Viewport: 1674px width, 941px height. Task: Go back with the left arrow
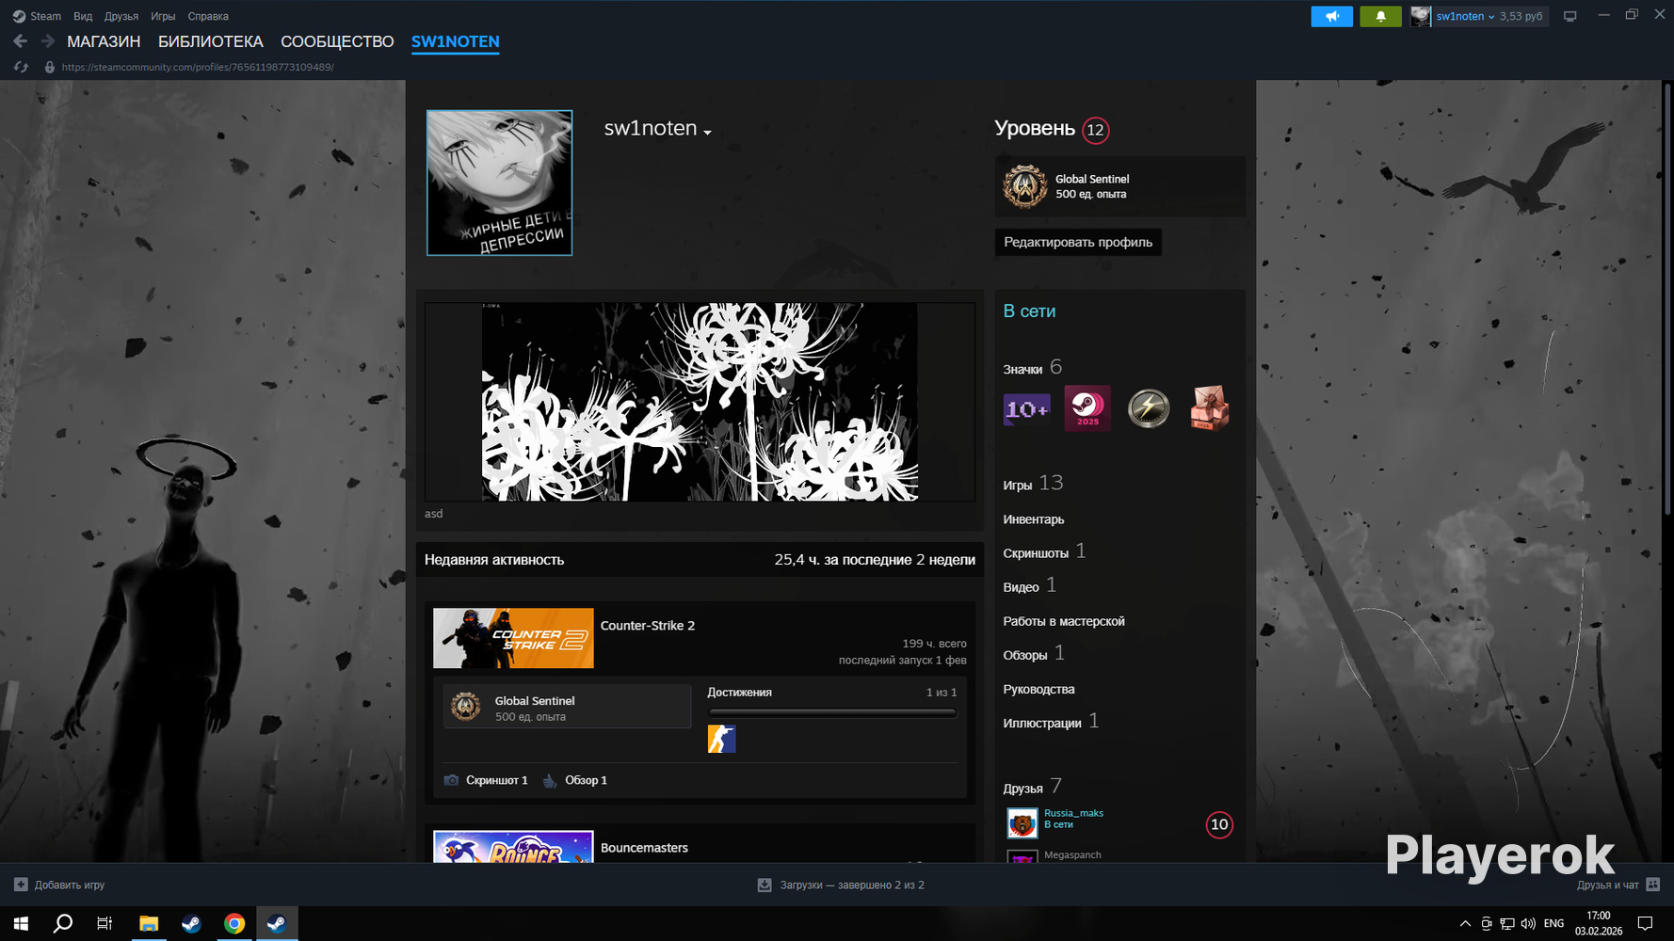click(x=20, y=41)
